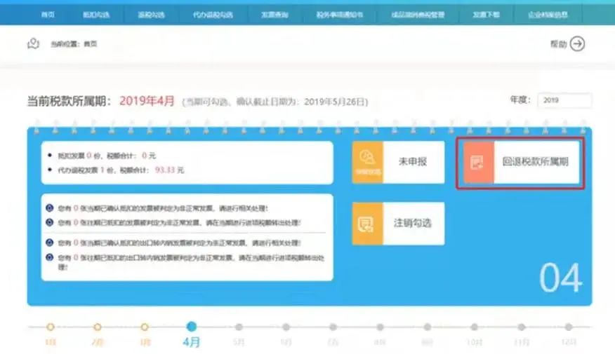Click the bullet icon of the first abnormal-invoice notice

[x=49, y=208]
